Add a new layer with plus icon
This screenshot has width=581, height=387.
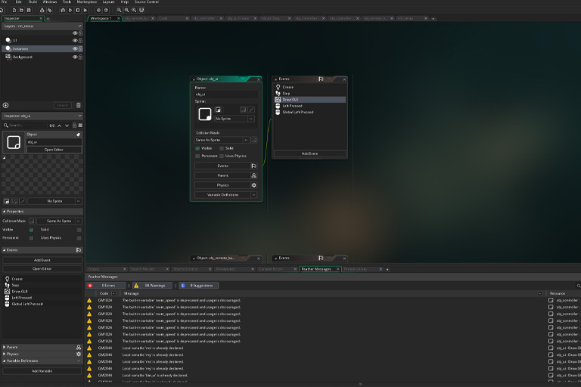pos(5,105)
